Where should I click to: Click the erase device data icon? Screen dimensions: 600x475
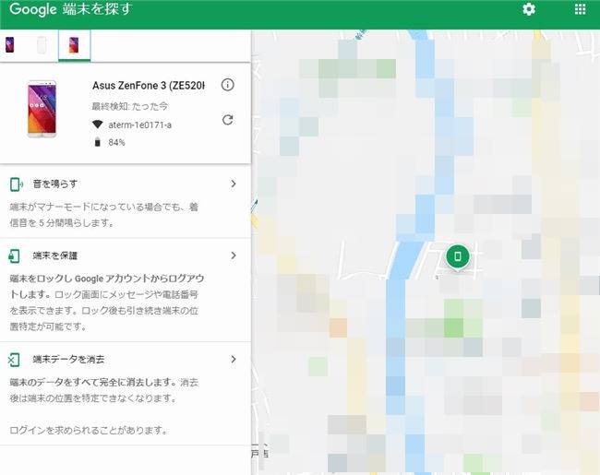coord(14,360)
